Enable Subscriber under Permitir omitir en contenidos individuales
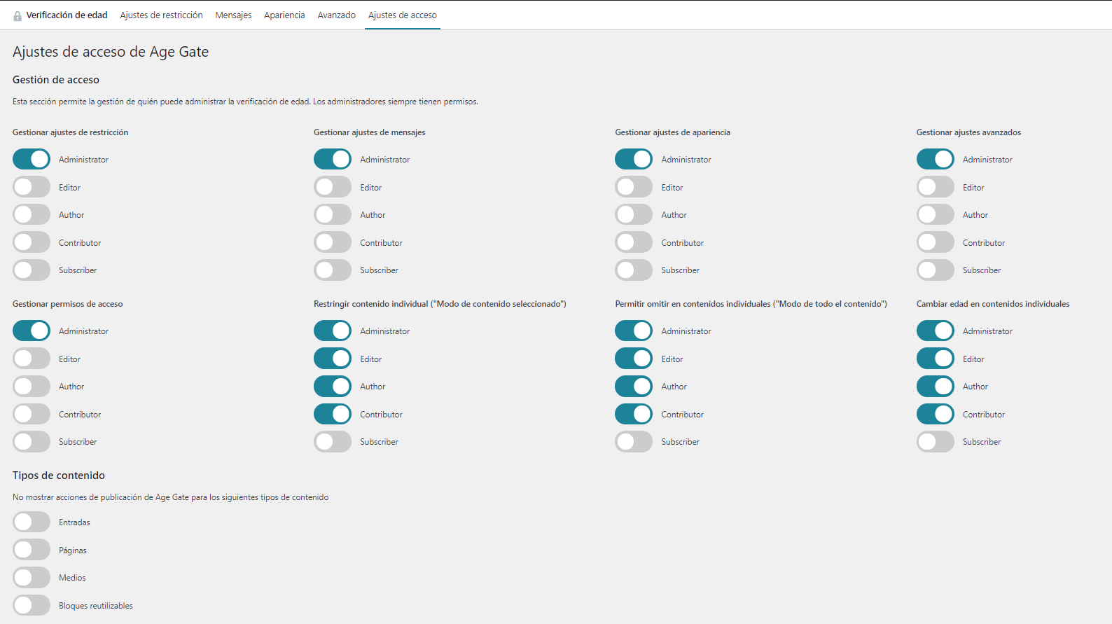This screenshot has width=1112, height=624. point(634,441)
